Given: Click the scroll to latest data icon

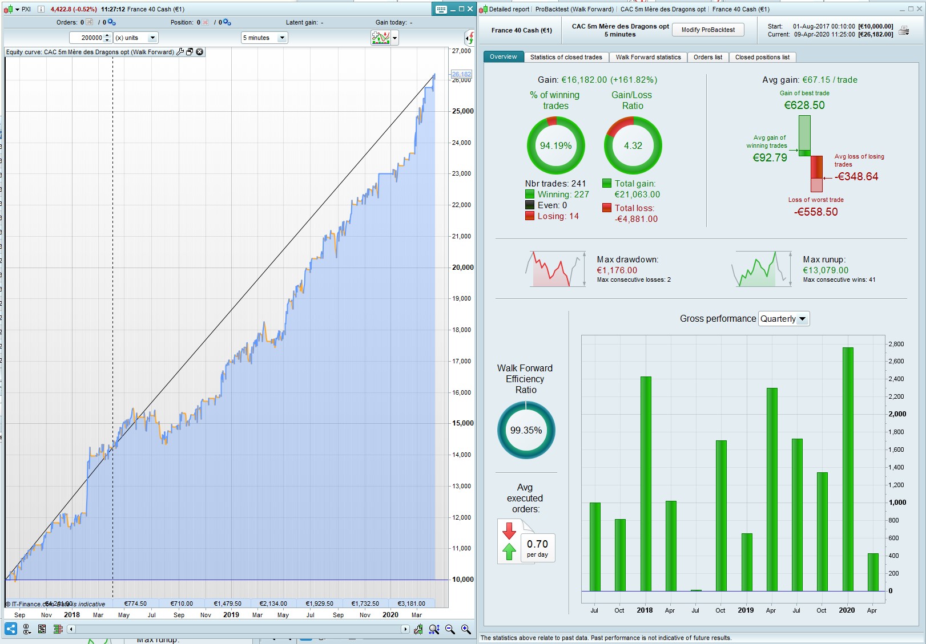Looking at the screenshot, I should [418, 629].
